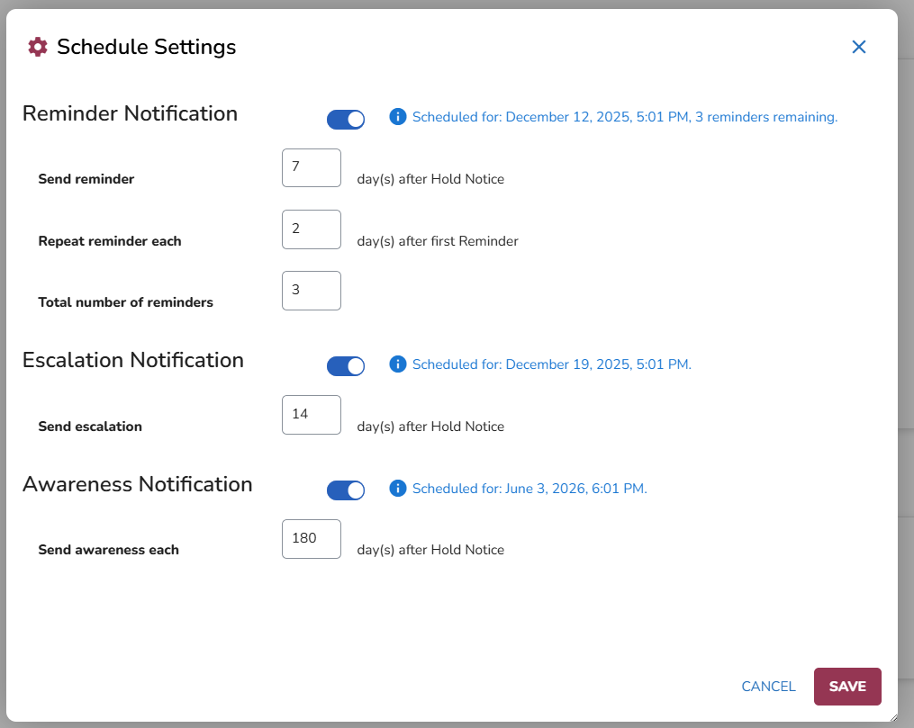Click CANCEL to discard changes
Screen dimensions: 914x728
click(x=768, y=687)
